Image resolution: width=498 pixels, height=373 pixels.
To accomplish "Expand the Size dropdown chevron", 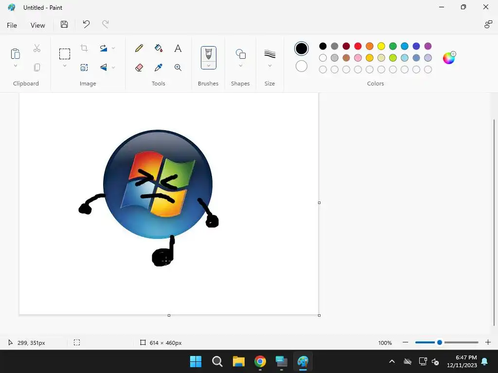I will (269, 66).
